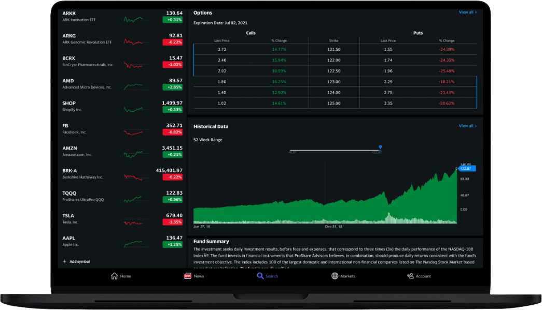The height and width of the screenshot is (310, 542).
Task: Switch to News label in bottom bar
Action: [199, 276]
